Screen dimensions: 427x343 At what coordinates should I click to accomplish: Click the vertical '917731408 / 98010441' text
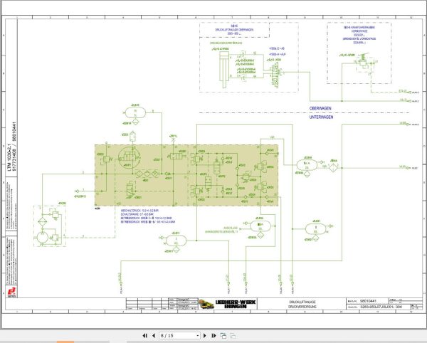tap(14, 146)
